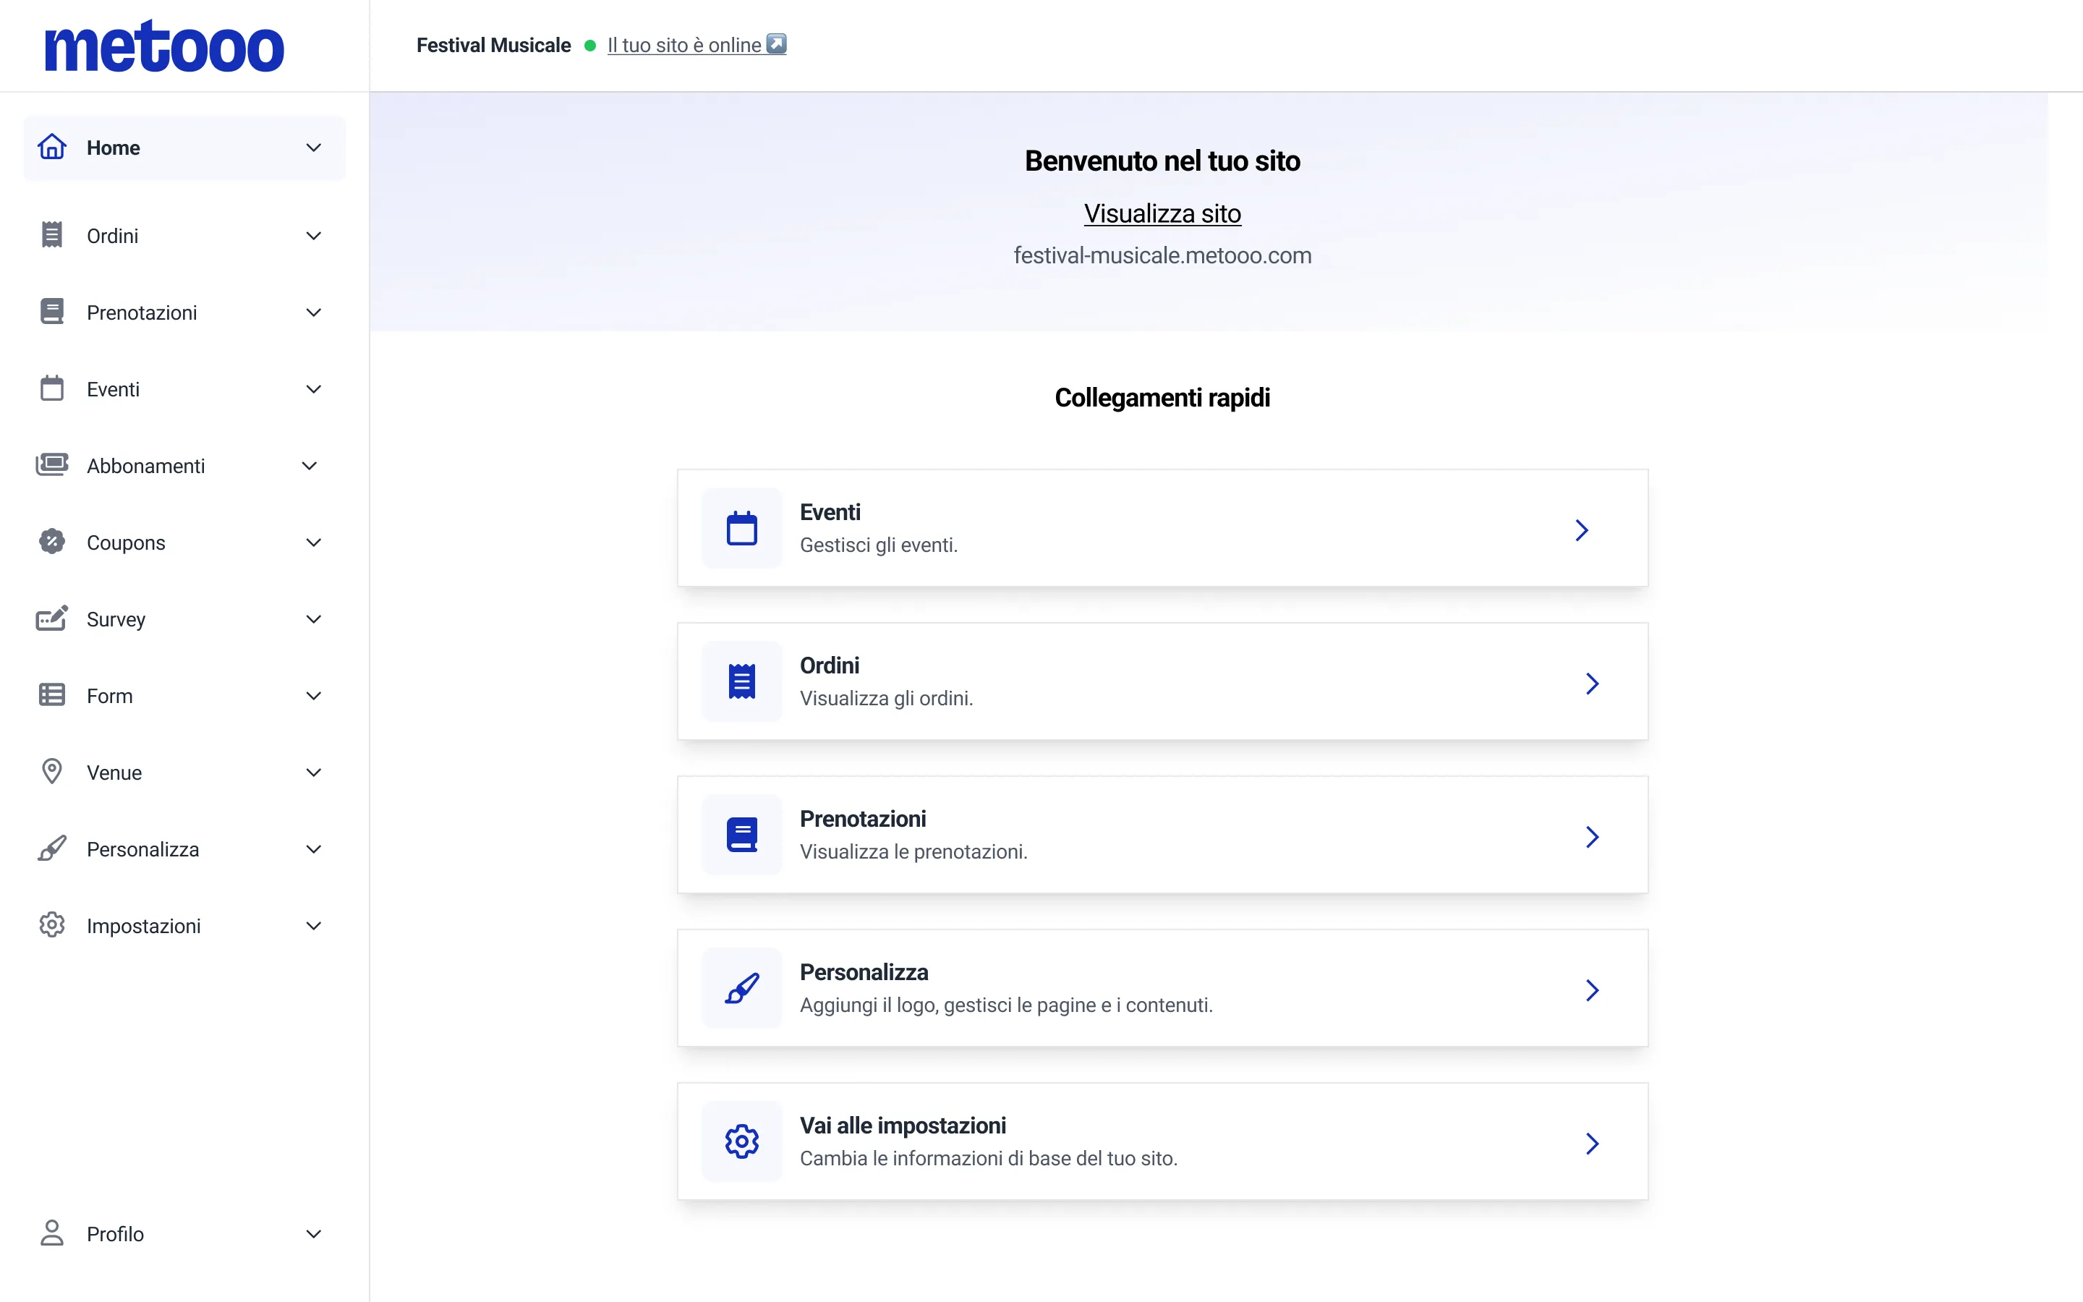This screenshot has width=2083, height=1302.
Task: Click the Prenotazioni book icon in sidebar
Action: tap(51, 311)
